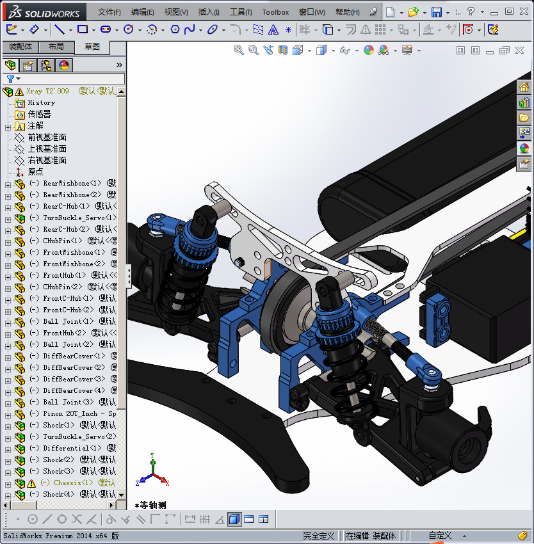Viewport: 534px width, 544px height.
Task: Open the 编辑(E) menu
Action: [143, 12]
